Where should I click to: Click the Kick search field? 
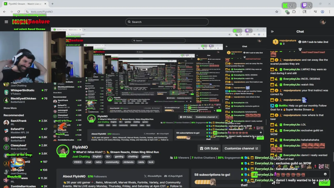167,22
